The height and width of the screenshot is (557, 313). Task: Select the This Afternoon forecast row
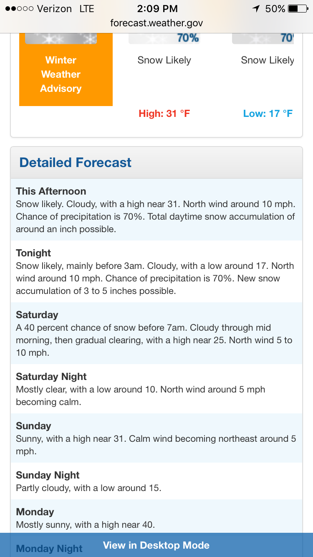tap(156, 210)
